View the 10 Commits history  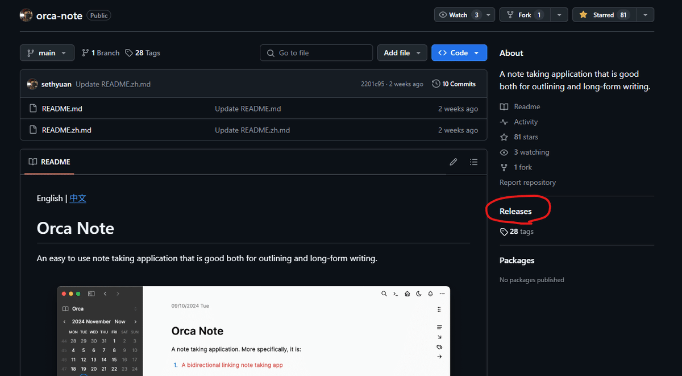[x=454, y=84]
